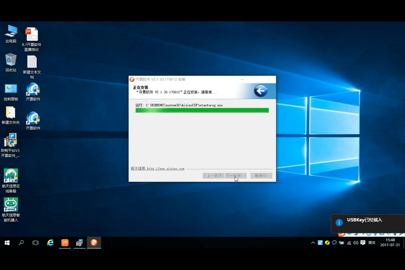Click the yellow-green circular tray icon
405x270 pixels.
(327, 242)
